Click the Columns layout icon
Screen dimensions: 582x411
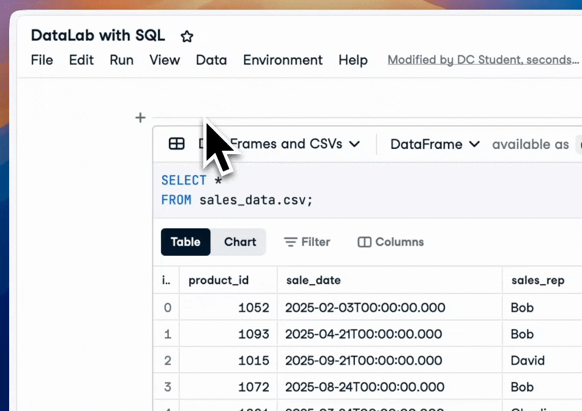364,242
